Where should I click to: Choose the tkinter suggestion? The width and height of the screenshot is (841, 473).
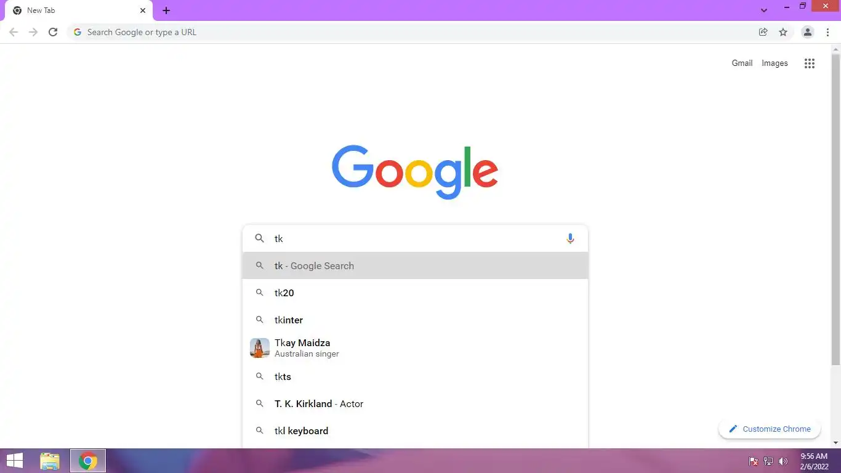[x=416, y=320]
